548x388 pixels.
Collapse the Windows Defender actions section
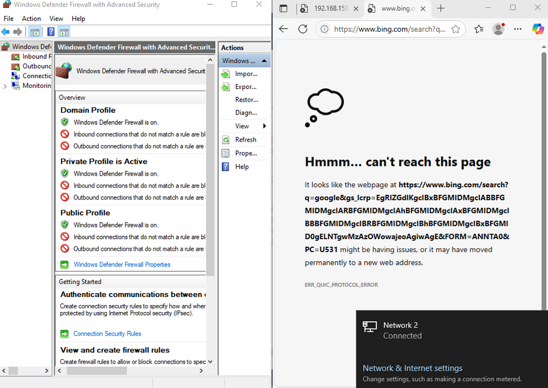pyautogui.click(x=264, y=61)
